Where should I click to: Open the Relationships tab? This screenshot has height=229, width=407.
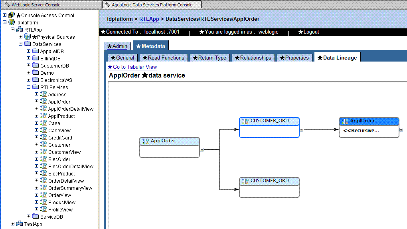point(253,58)
